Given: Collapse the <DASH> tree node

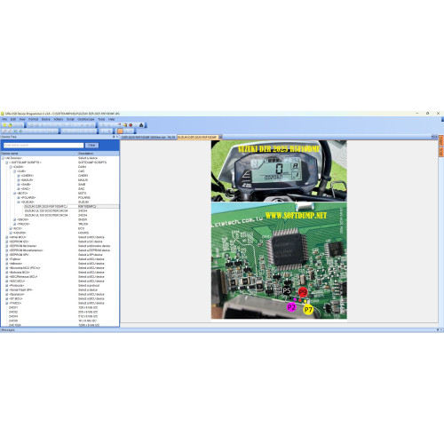Looking at the screenshot, I should click(11, 167).
